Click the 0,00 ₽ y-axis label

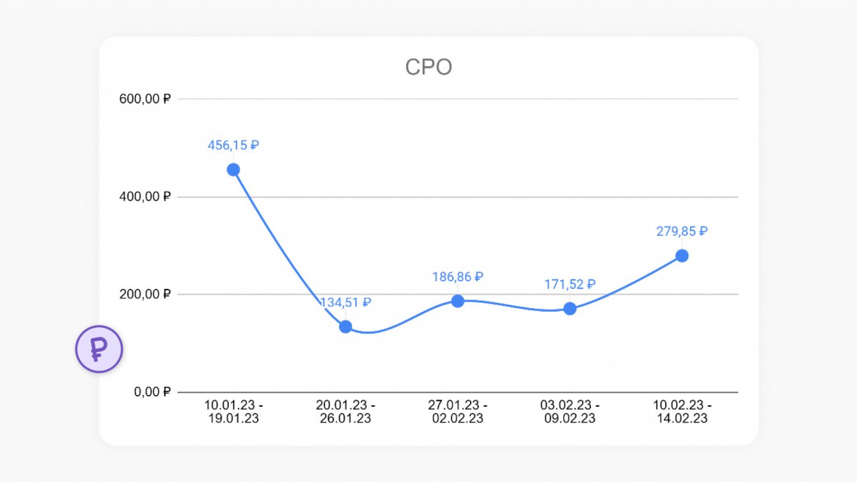152,392
